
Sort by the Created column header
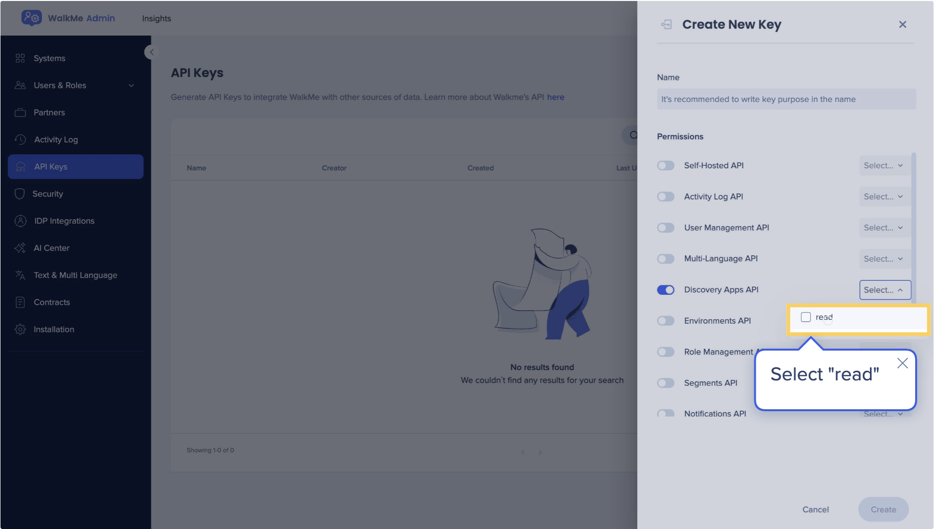480,168
